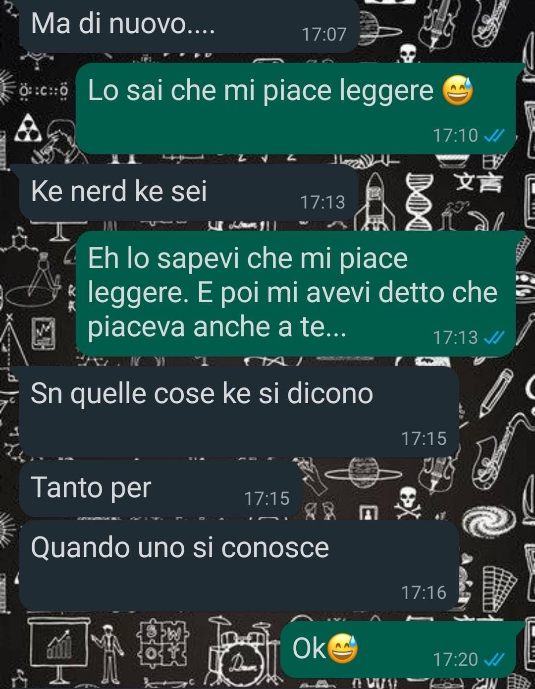Tap the 17:15 timestamp under 'Sn quelle cose'
This screenshot has height=689, width=535.
(424, 438)
